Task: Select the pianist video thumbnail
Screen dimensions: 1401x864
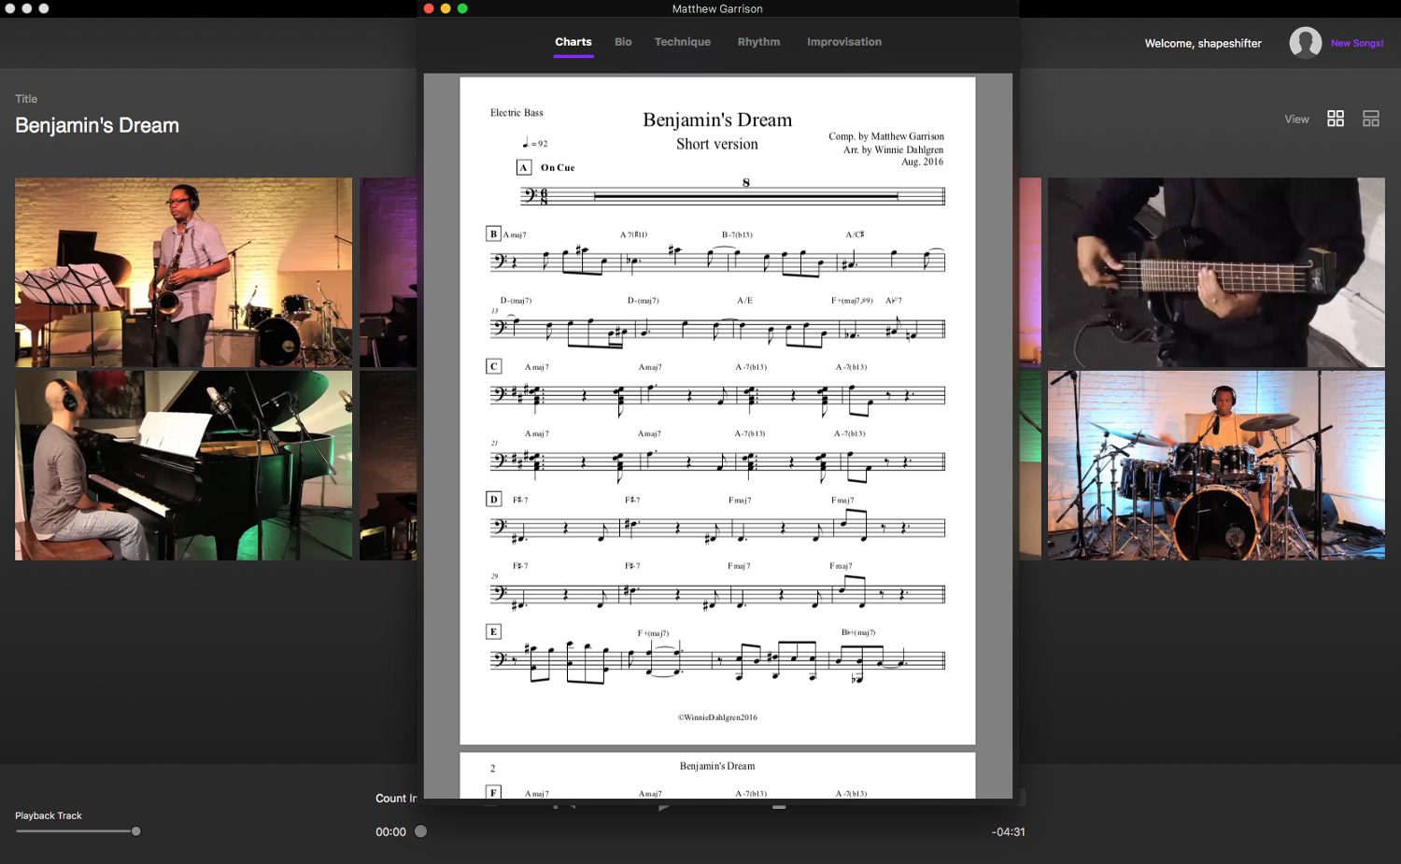Action: [183, 465]
